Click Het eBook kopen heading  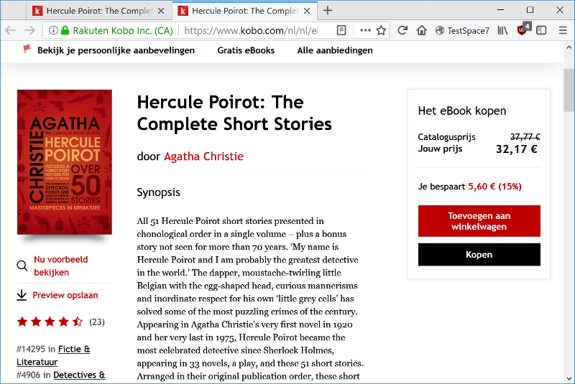click(462, 111)
